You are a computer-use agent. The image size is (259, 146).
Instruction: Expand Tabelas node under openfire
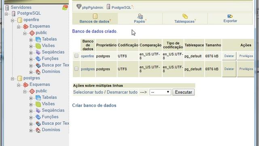pos(31,40)
